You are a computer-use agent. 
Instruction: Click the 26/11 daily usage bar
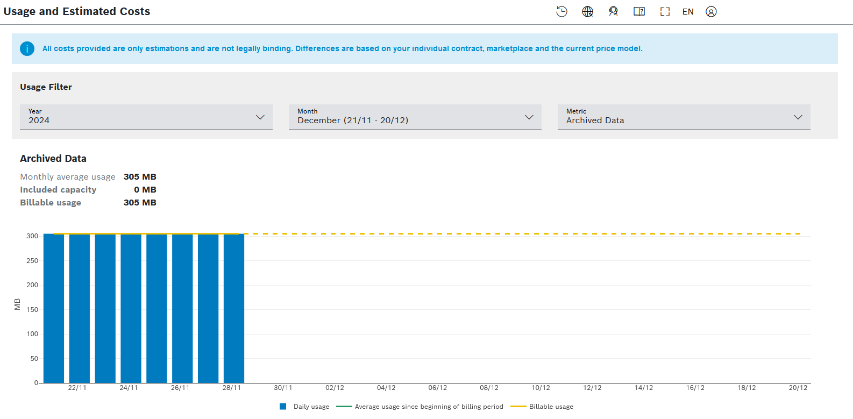tap(182, 309)
